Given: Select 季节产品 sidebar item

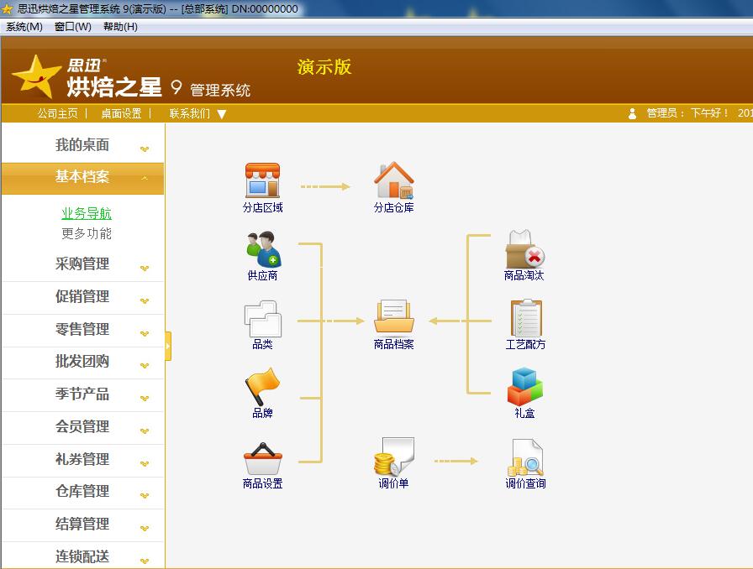Looking at the screenshot, I should tap(82, 394).
